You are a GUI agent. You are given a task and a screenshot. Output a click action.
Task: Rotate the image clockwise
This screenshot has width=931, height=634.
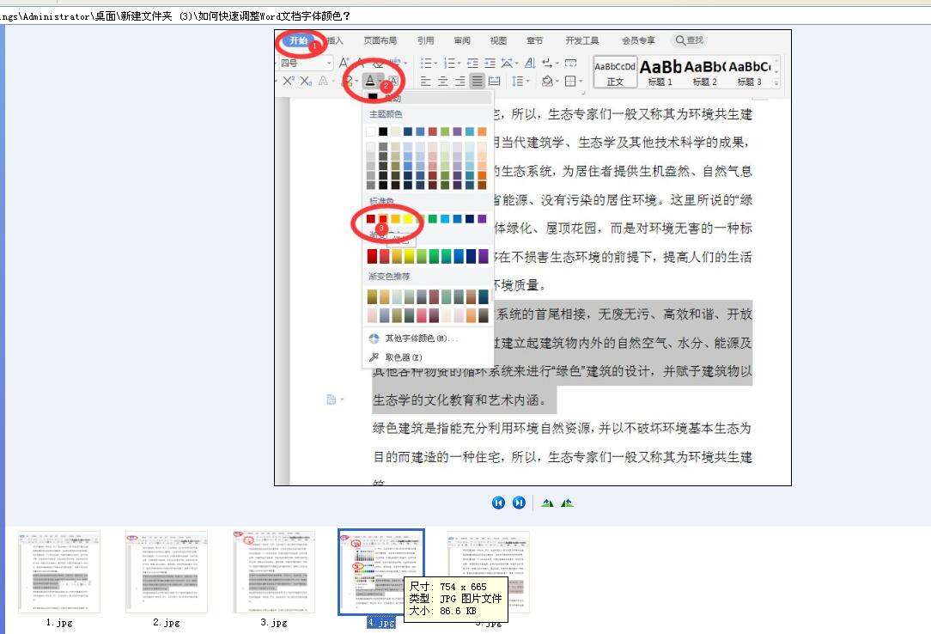tap(547, 503)
